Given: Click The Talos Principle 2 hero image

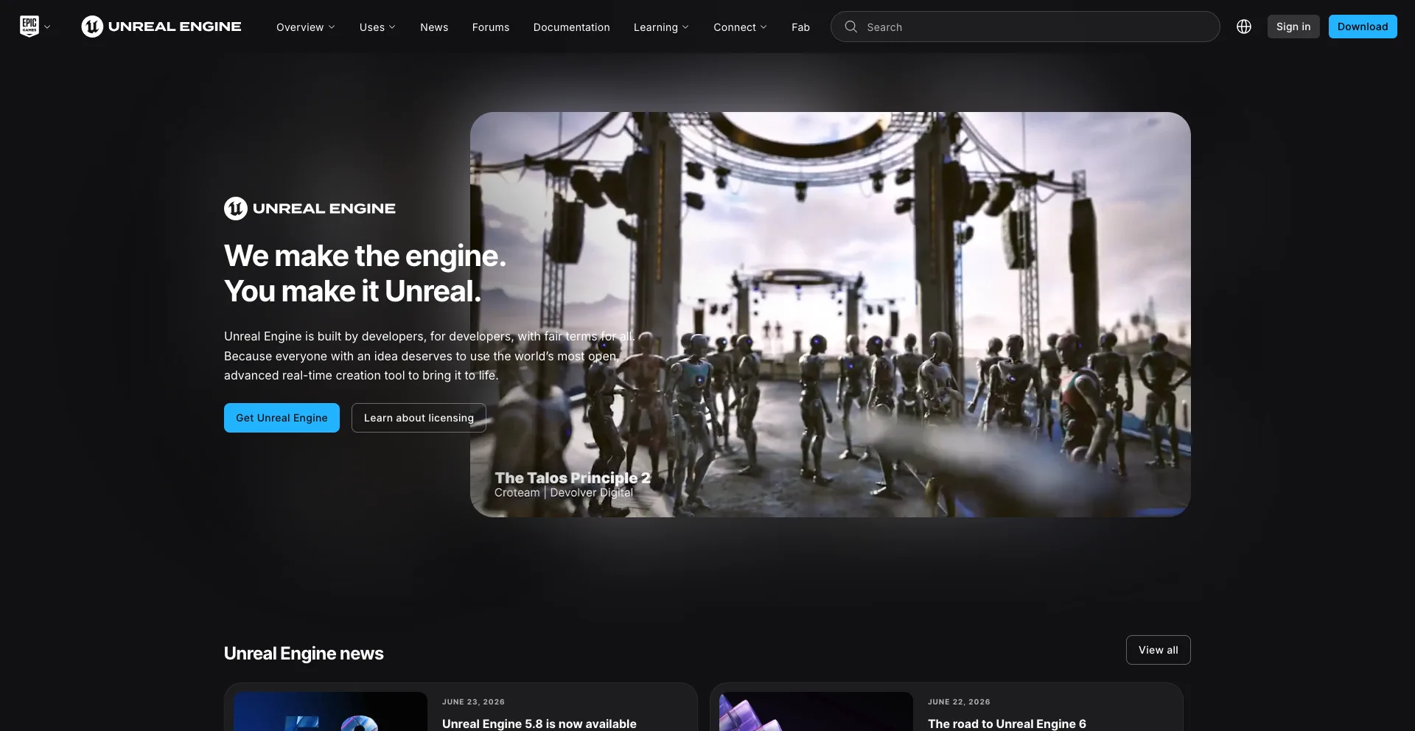Looking at the screenshot, I should pyautogui.click(x=831, y=315).
